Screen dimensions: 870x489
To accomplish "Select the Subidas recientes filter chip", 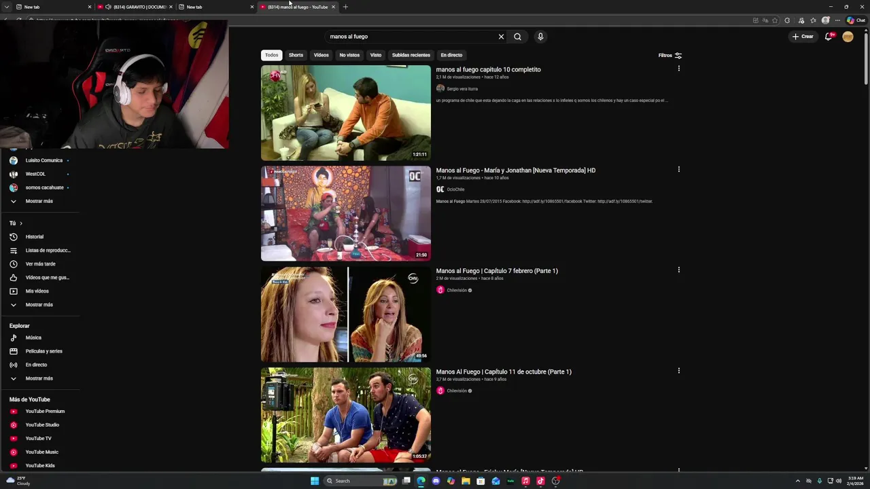I will tap(411, 55).
